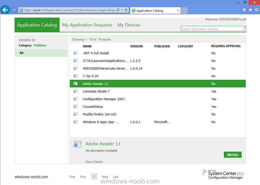Click the icon beside Configuration Manager 2007
The image size is (260, 185).
pos(75,99)
